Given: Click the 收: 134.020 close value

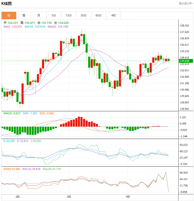Looking at the screenshot, I should (62, 23).
